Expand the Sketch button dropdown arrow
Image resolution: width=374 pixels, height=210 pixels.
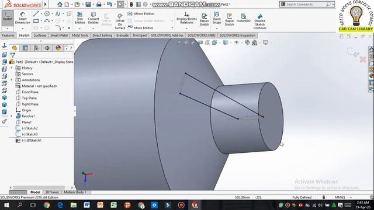coord(8,29)
